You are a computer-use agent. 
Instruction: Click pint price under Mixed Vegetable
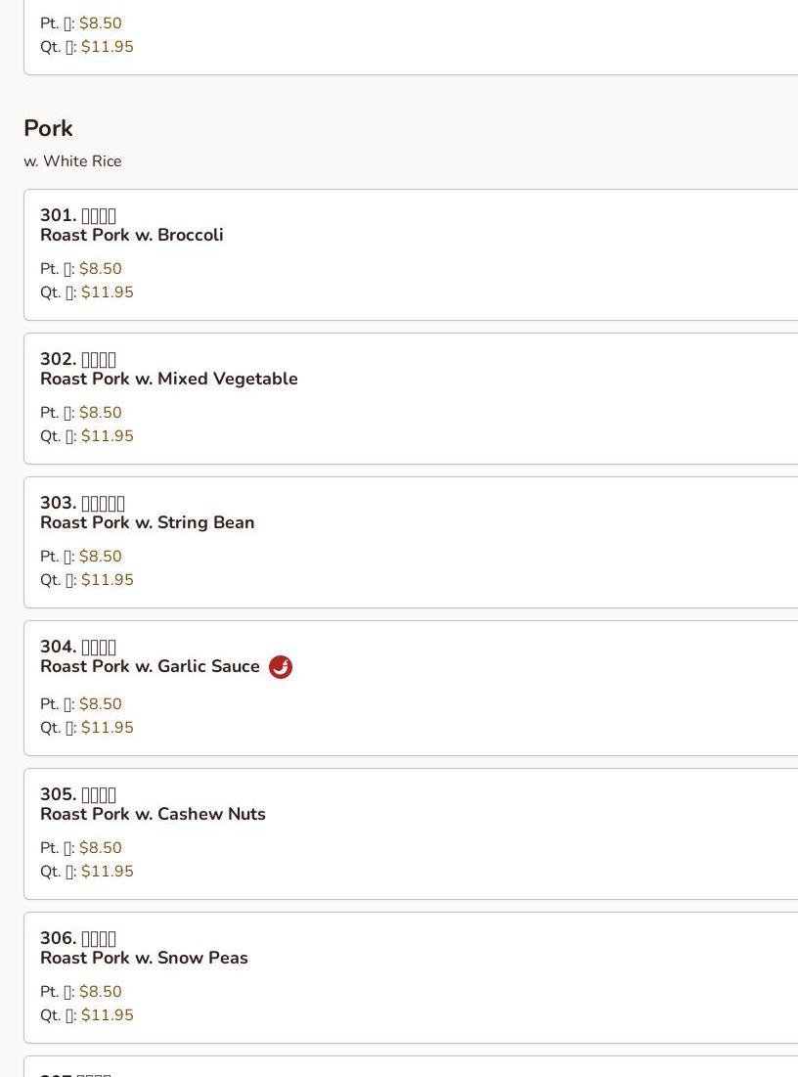coord(100,413)
